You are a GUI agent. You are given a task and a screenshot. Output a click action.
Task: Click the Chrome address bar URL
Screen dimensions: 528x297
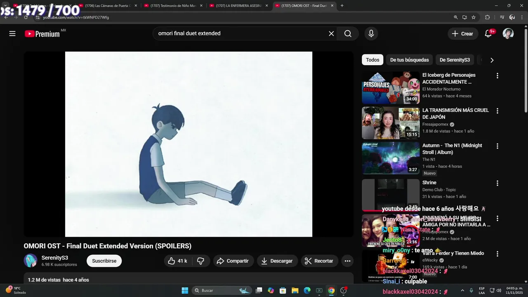[x=76, y=17]
